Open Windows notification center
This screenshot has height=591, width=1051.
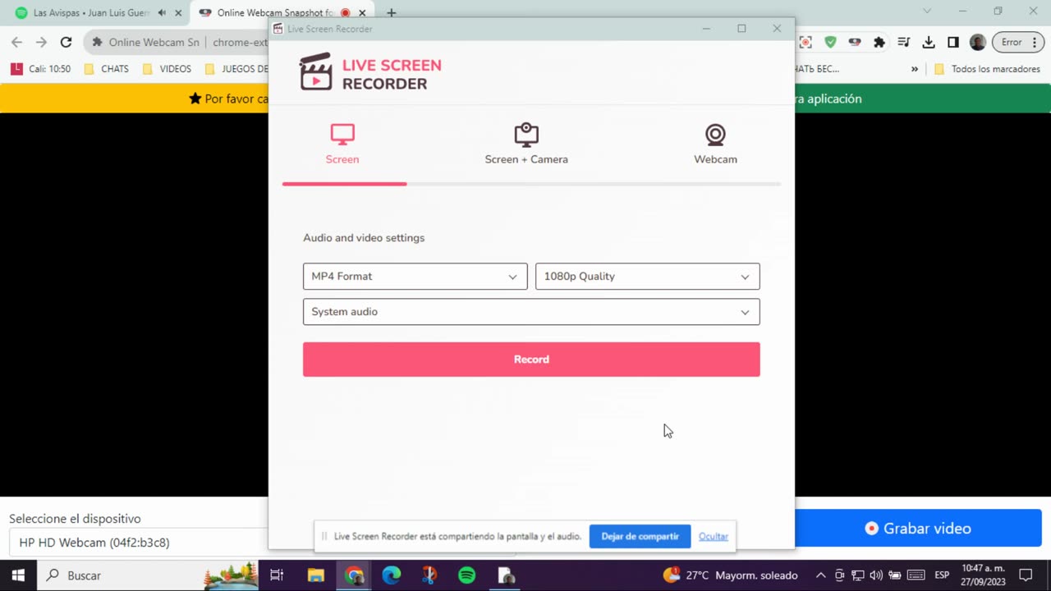[x=1026, y=575]
